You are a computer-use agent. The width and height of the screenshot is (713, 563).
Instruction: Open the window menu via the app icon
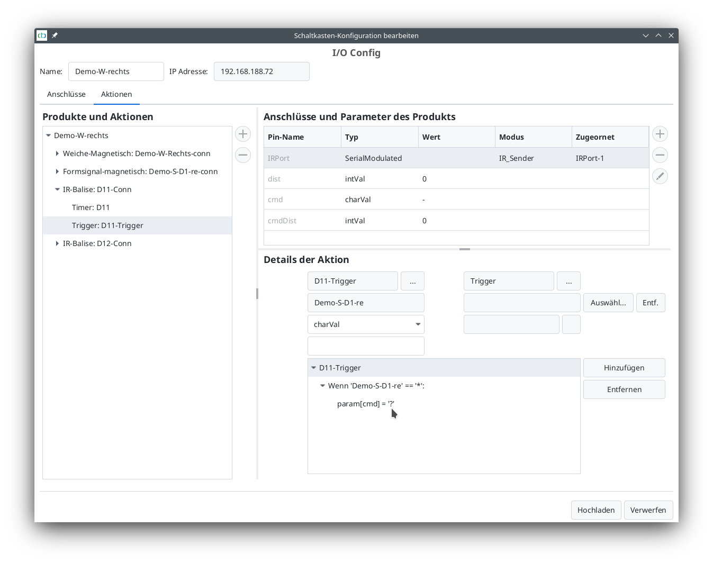41,35
